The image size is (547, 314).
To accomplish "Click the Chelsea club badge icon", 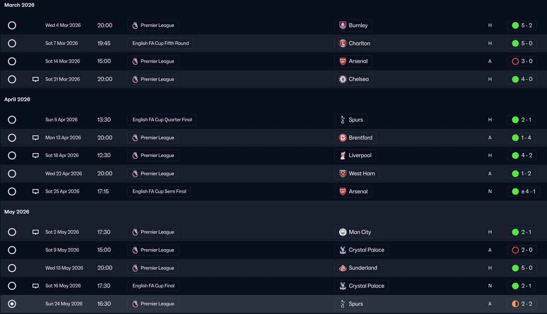I will [343, 79].
